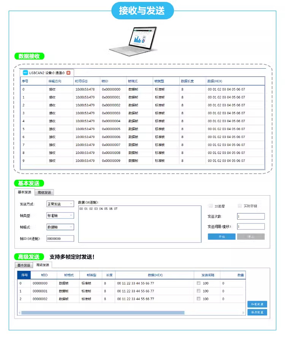Select received frame 0x00000008 cell
Viewport: 285px width, 339px height.
(113, 153)
